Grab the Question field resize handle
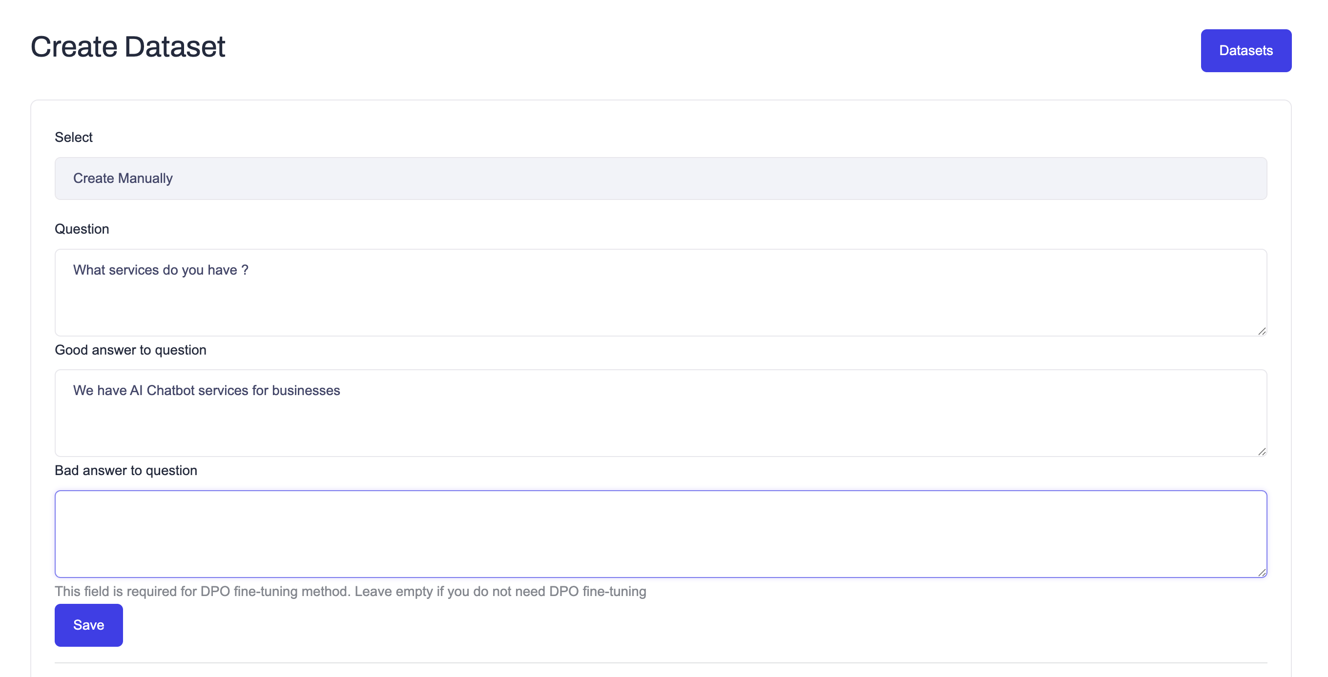The width and height of the screenshot is (1328, 677). (1262, 331)
